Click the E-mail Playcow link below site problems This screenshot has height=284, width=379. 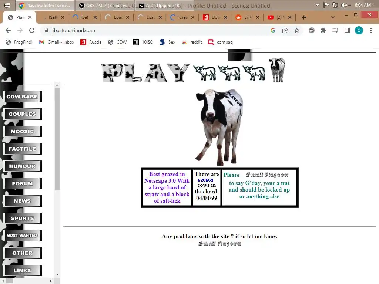[x=219, y=243]
